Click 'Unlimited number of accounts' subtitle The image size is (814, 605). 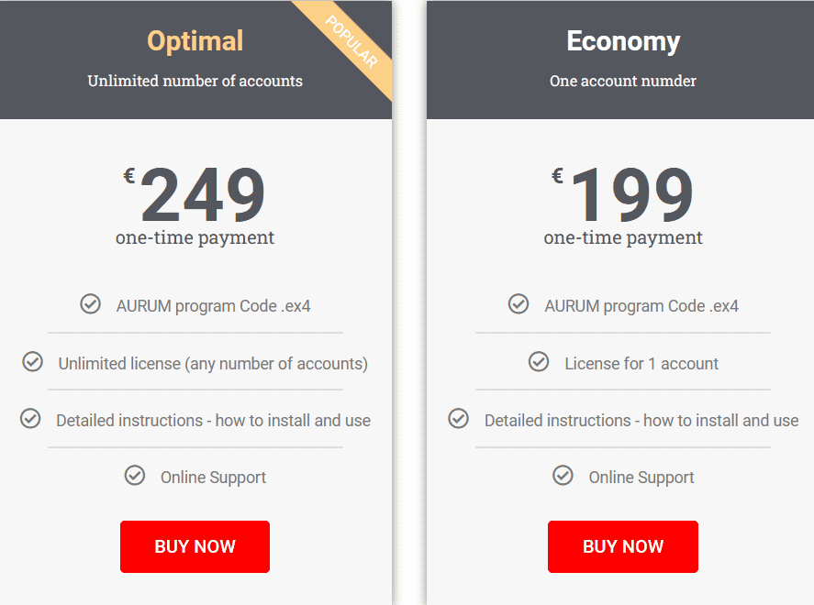tap(195, 81)
